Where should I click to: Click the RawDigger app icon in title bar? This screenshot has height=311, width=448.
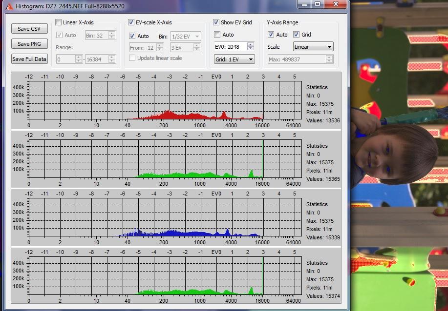coord(9,6)
